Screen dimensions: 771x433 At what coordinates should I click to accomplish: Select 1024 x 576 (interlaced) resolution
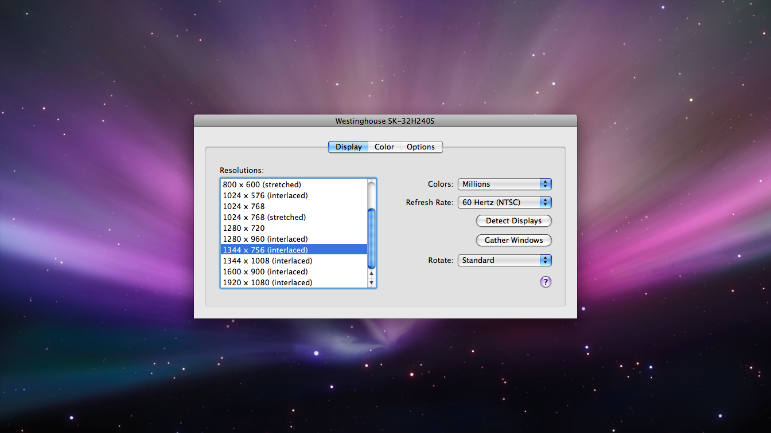tap(294, 196)
